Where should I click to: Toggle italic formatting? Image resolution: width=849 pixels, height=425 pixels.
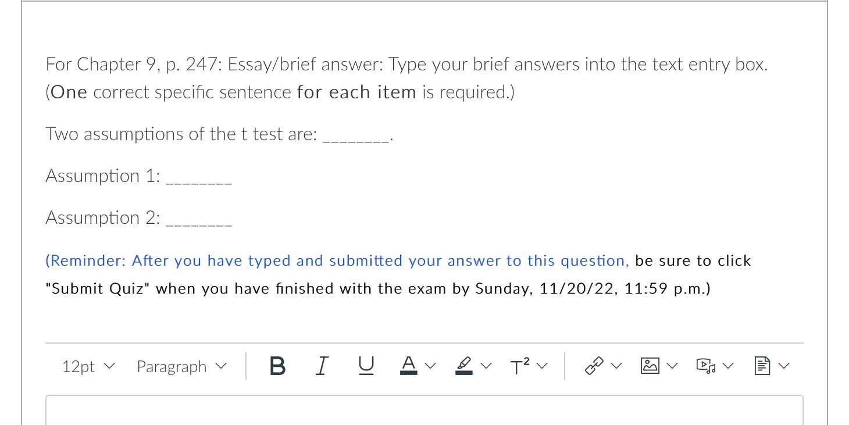tap(322, 365)
